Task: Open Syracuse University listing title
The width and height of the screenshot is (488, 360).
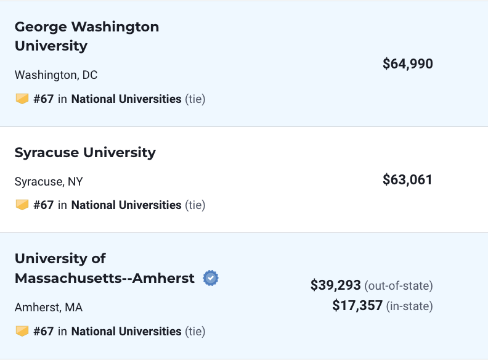Action: coord(85,153)
